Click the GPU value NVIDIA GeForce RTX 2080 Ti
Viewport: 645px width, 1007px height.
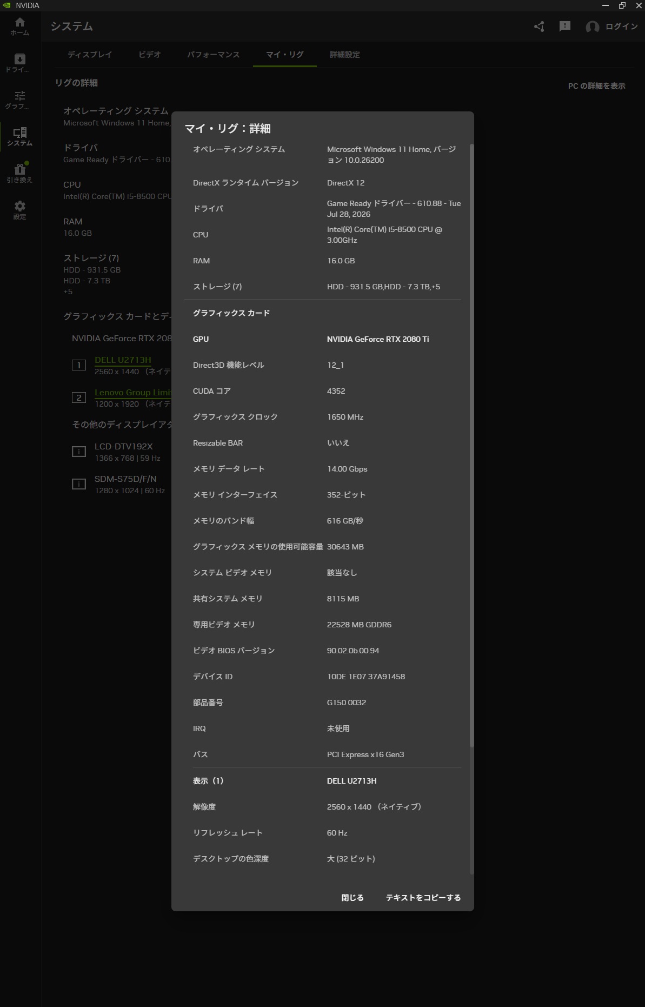378,339
